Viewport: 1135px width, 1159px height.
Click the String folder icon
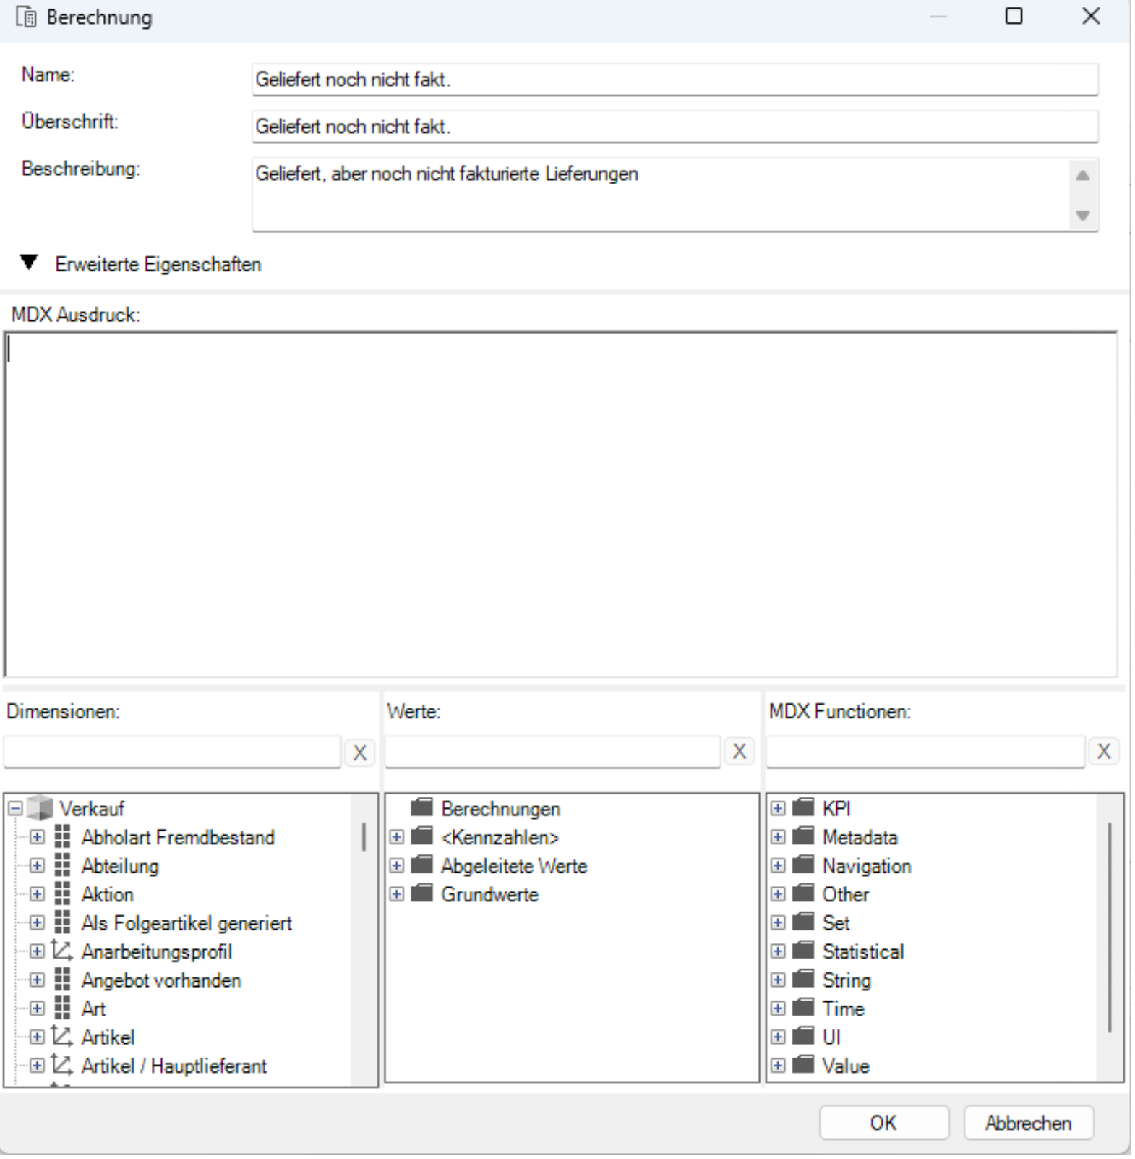click(x=803, y=980)
